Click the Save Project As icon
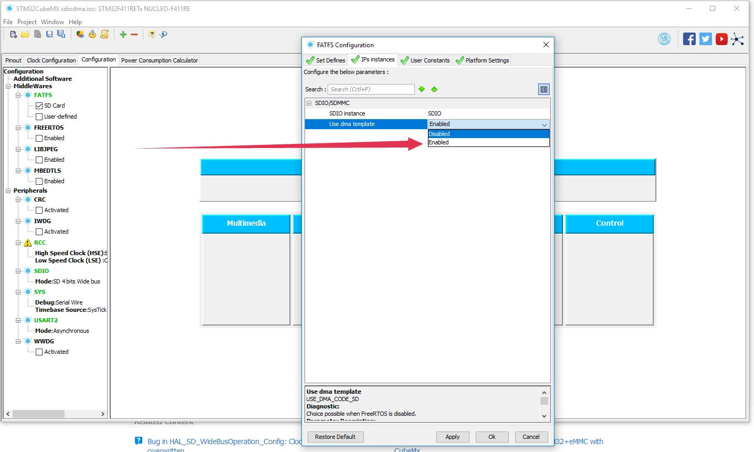754x452 pixels. pyautogui.click(x=61, y=34)
